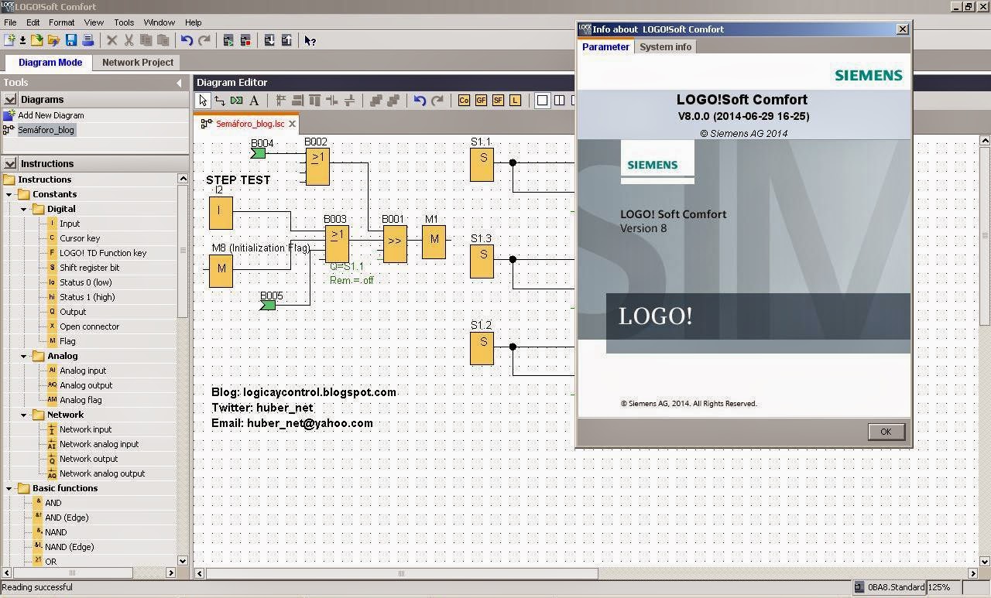The image size is (991, 598).
Task: Open the Constants (Co) block palette
Action: click(x=464, y=101)
